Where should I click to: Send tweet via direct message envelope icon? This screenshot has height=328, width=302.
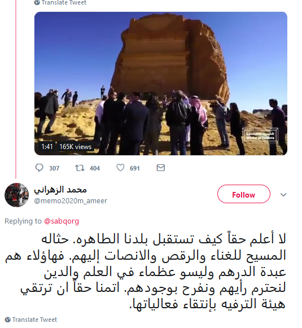pyautogui.click(x=161, y=168)
